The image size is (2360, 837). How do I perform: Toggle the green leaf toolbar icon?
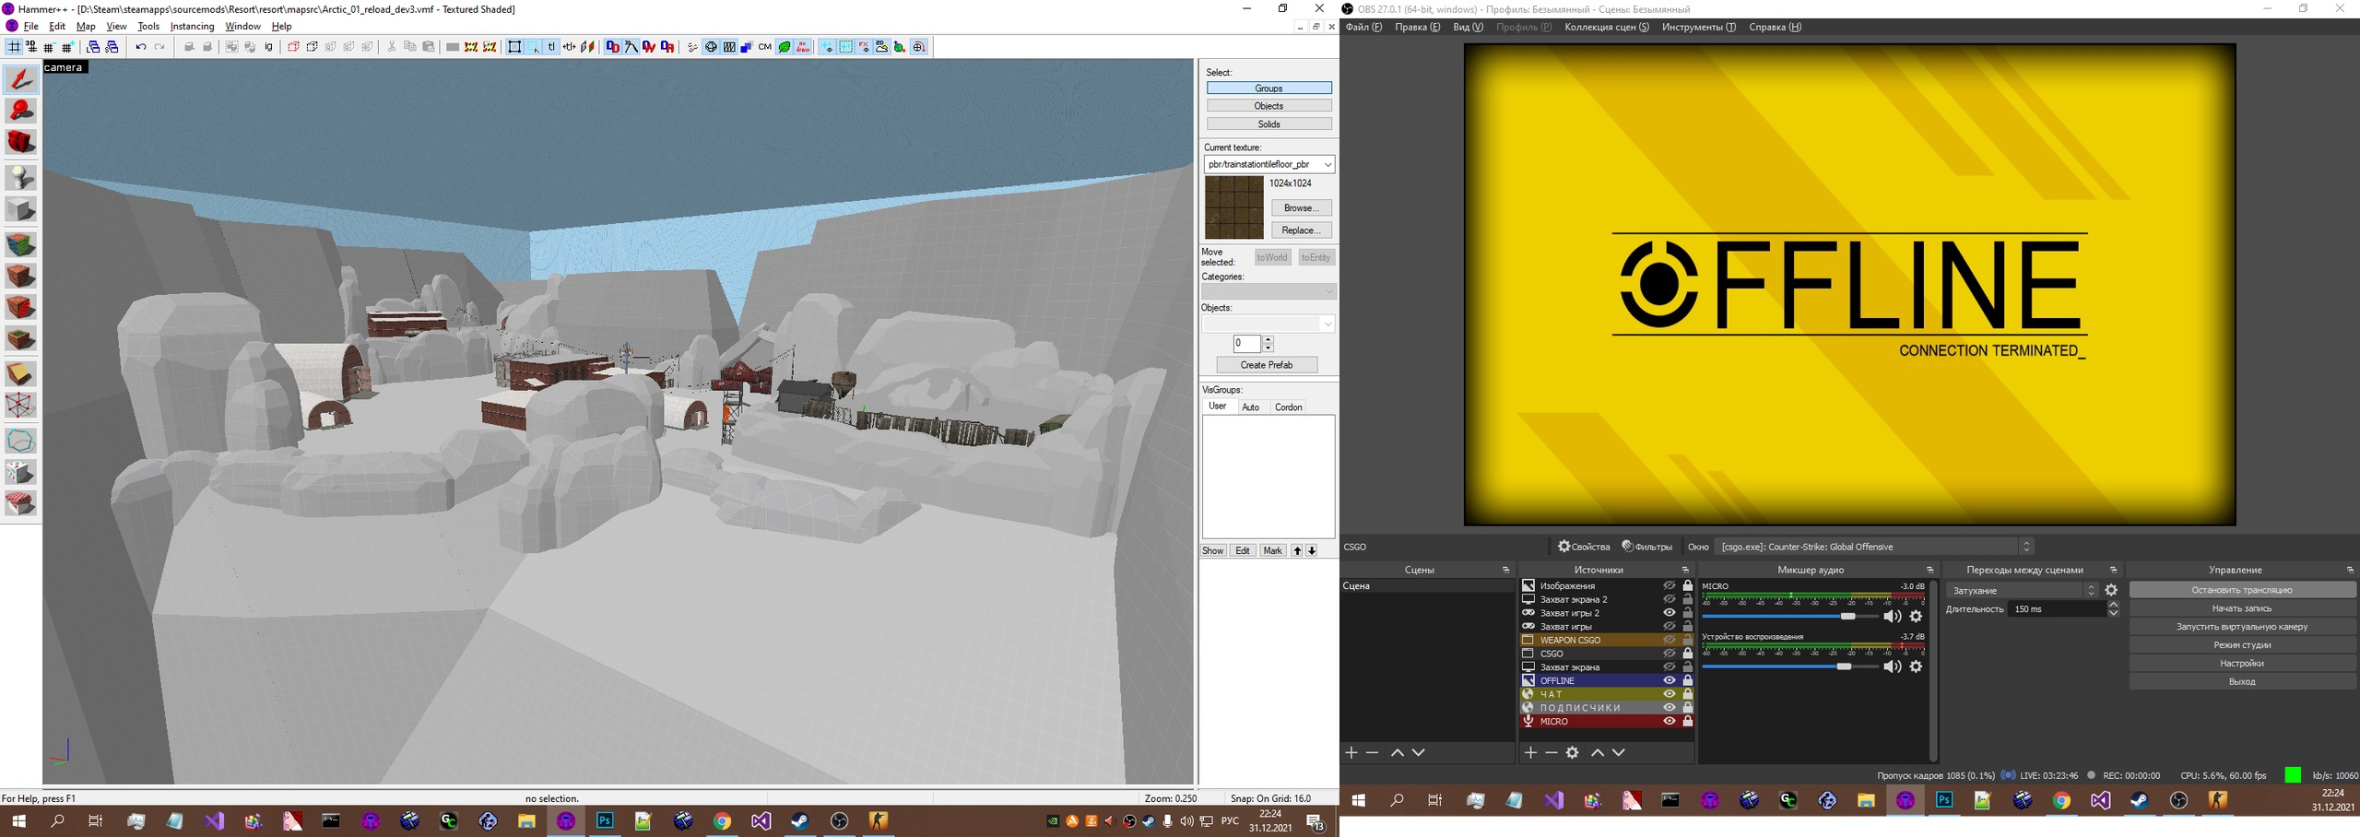785,47
